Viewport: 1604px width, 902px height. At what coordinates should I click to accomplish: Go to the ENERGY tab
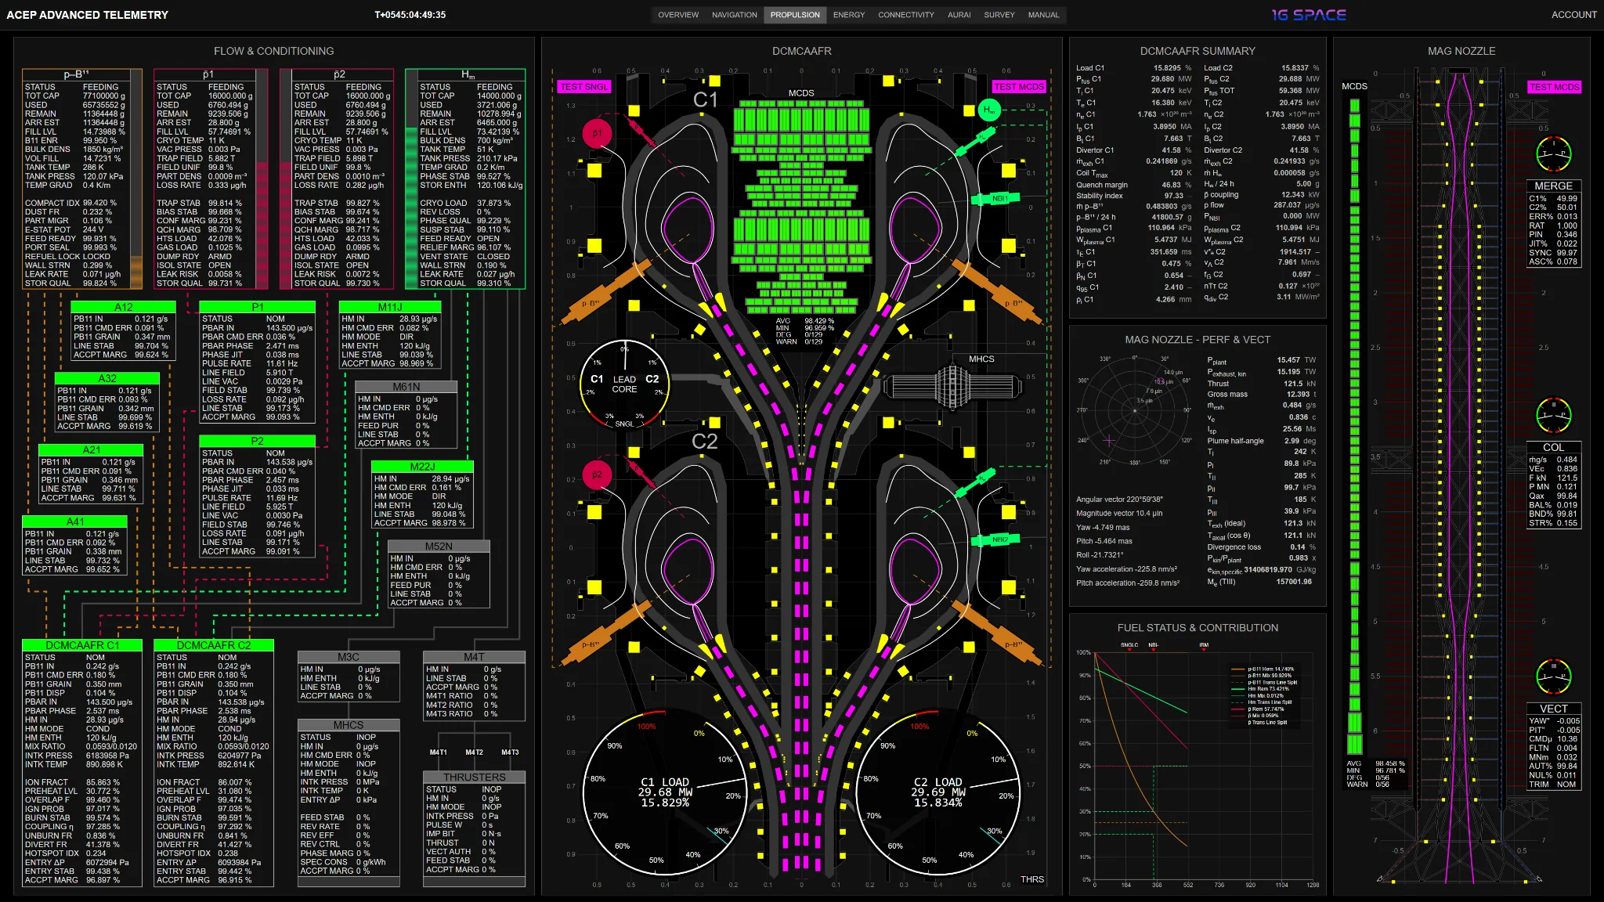click(849, 15)
